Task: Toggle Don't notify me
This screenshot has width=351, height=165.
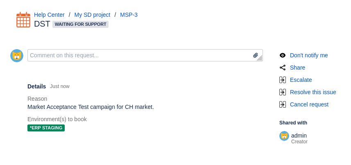Action: (309, 55)
